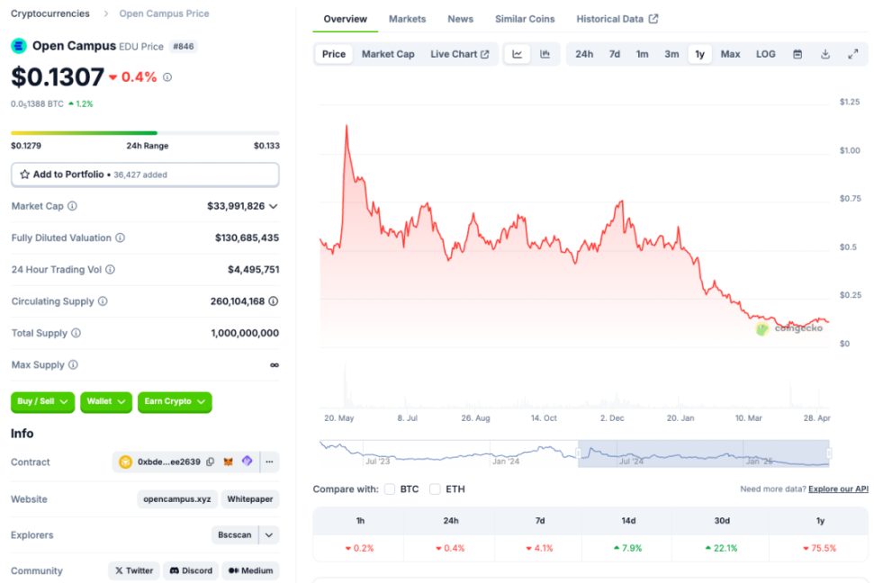Select Max time range
The height and width of the screenshot is (583, 874).
coord(730,54)
